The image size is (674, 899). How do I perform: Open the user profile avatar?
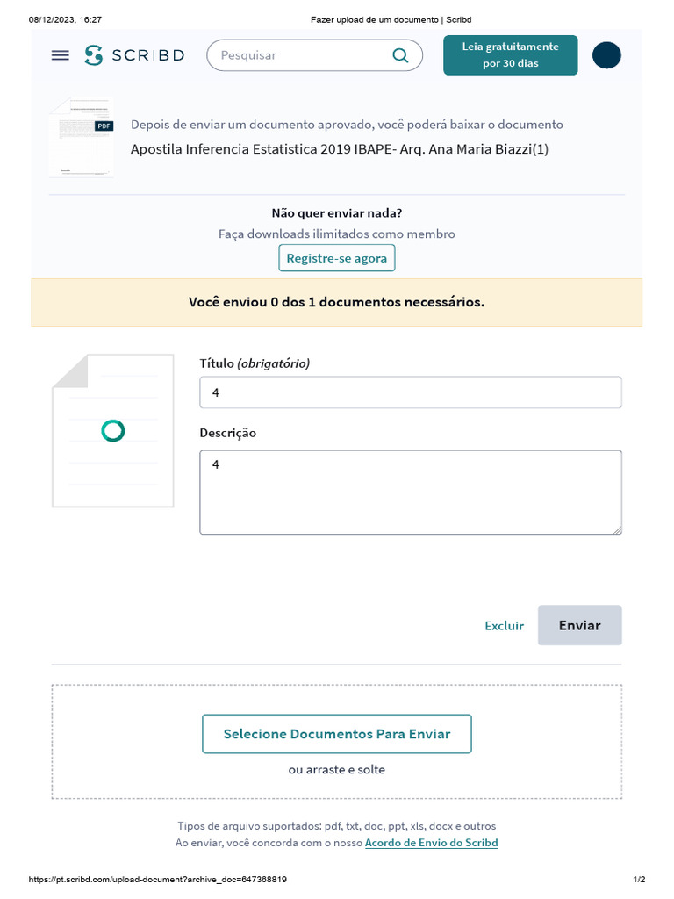(x=606, y=55)
